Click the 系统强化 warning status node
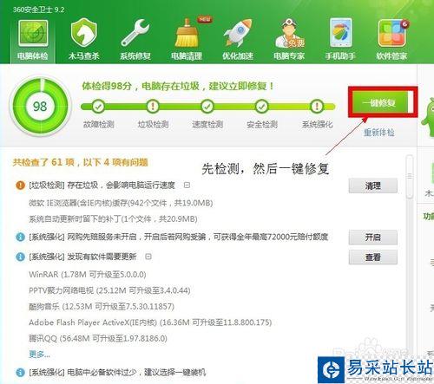 click(x=317, y=107)
